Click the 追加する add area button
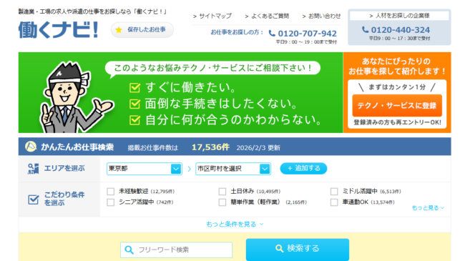Viewport: 465px width, 261px height. pos(303,169)
